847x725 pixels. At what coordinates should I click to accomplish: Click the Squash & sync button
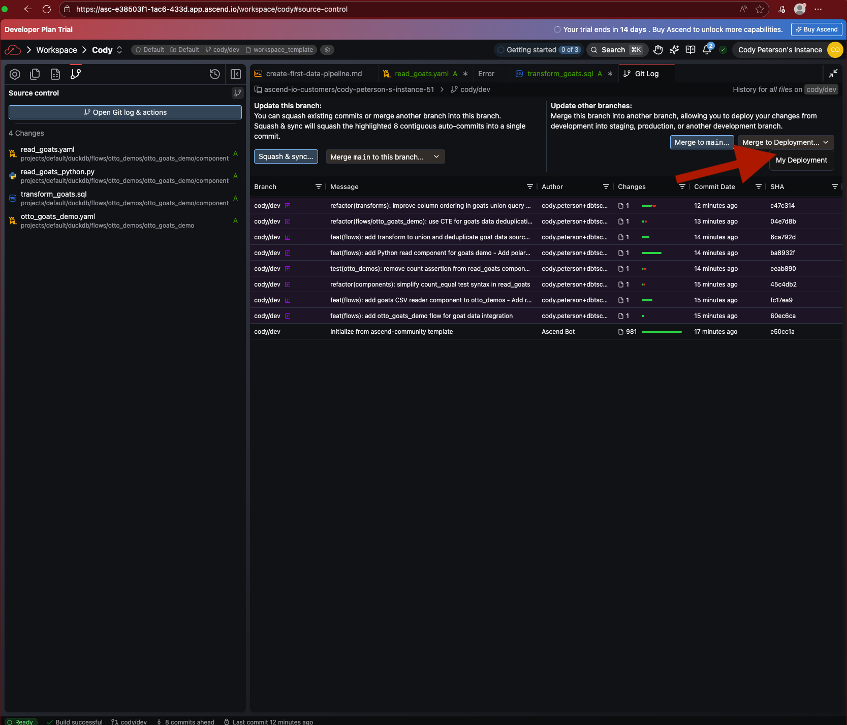tap(286, 156)
